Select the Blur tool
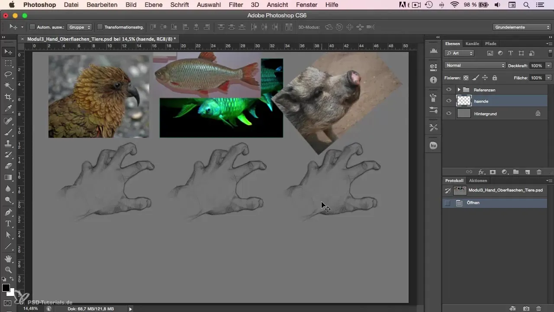This screenshot has height=312, width=554. [8, 188]
